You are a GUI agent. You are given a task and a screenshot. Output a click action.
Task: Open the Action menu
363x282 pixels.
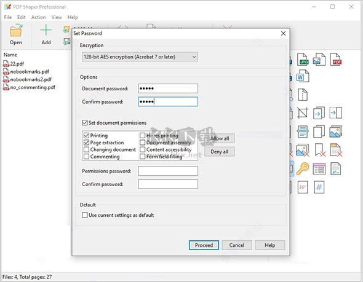[x=38, y=17]
